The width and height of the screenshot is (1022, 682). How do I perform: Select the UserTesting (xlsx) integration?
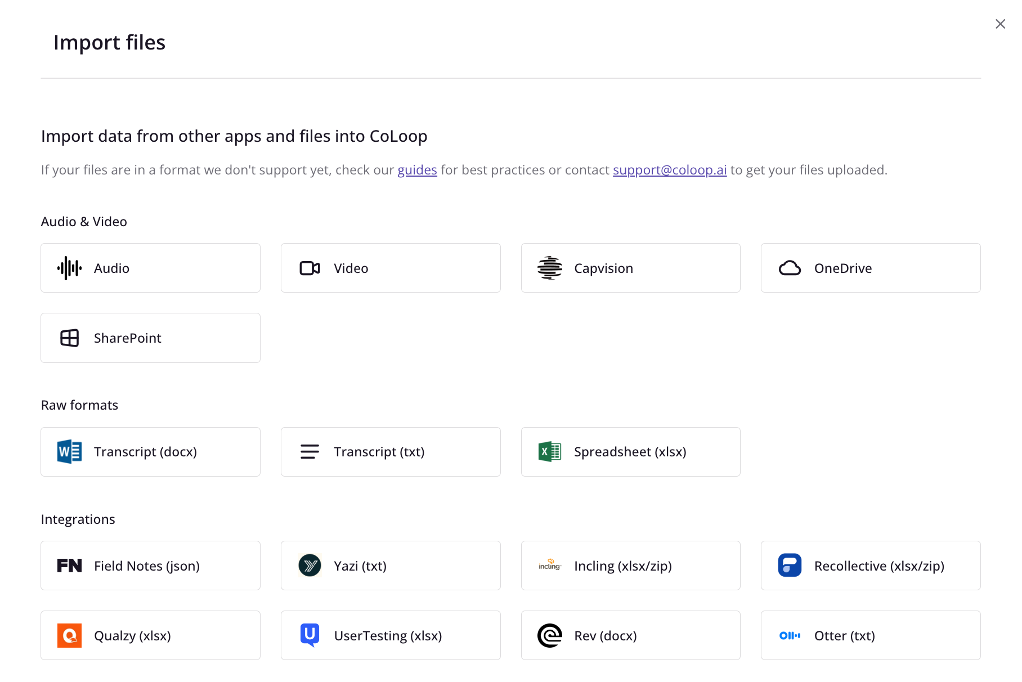coord(391,636)
